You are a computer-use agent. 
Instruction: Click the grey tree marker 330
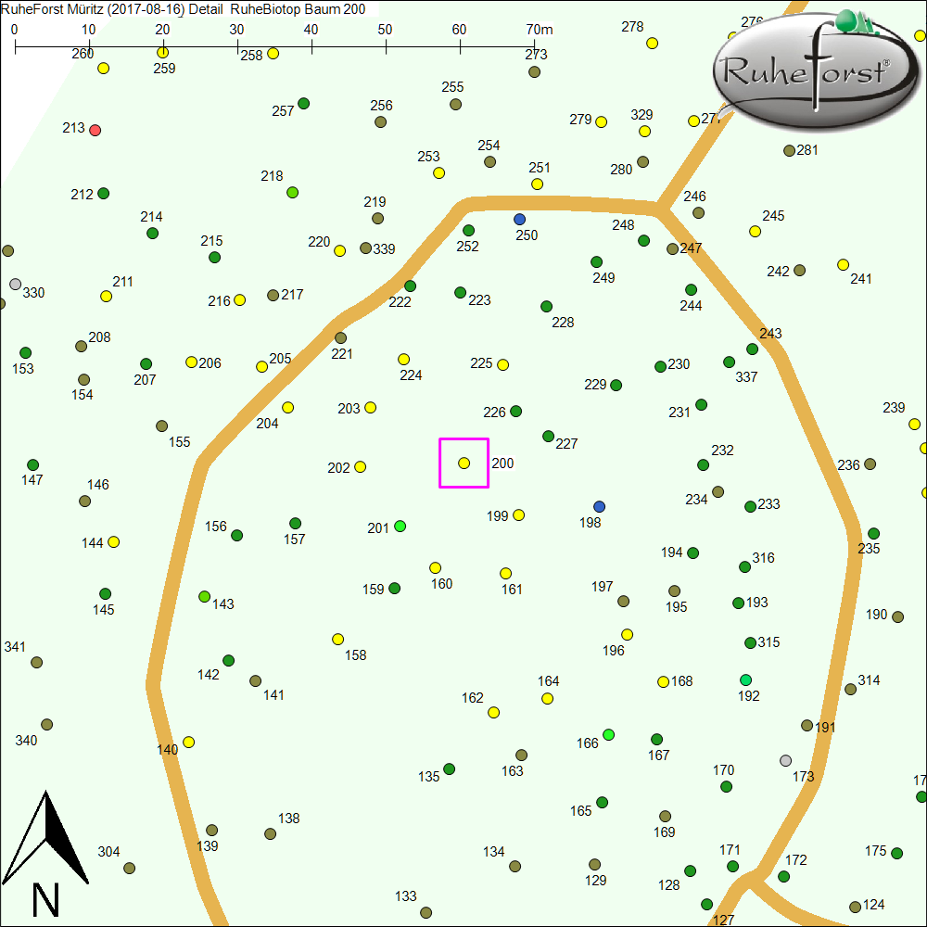15,284
